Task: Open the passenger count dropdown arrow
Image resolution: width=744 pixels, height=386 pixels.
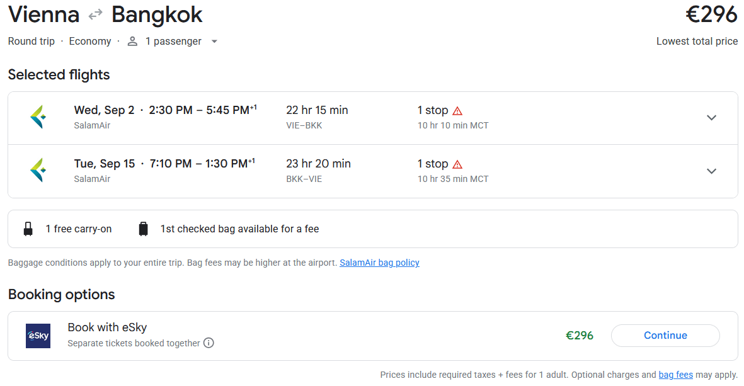Action: pyautogui.click(x=214, y=42)
